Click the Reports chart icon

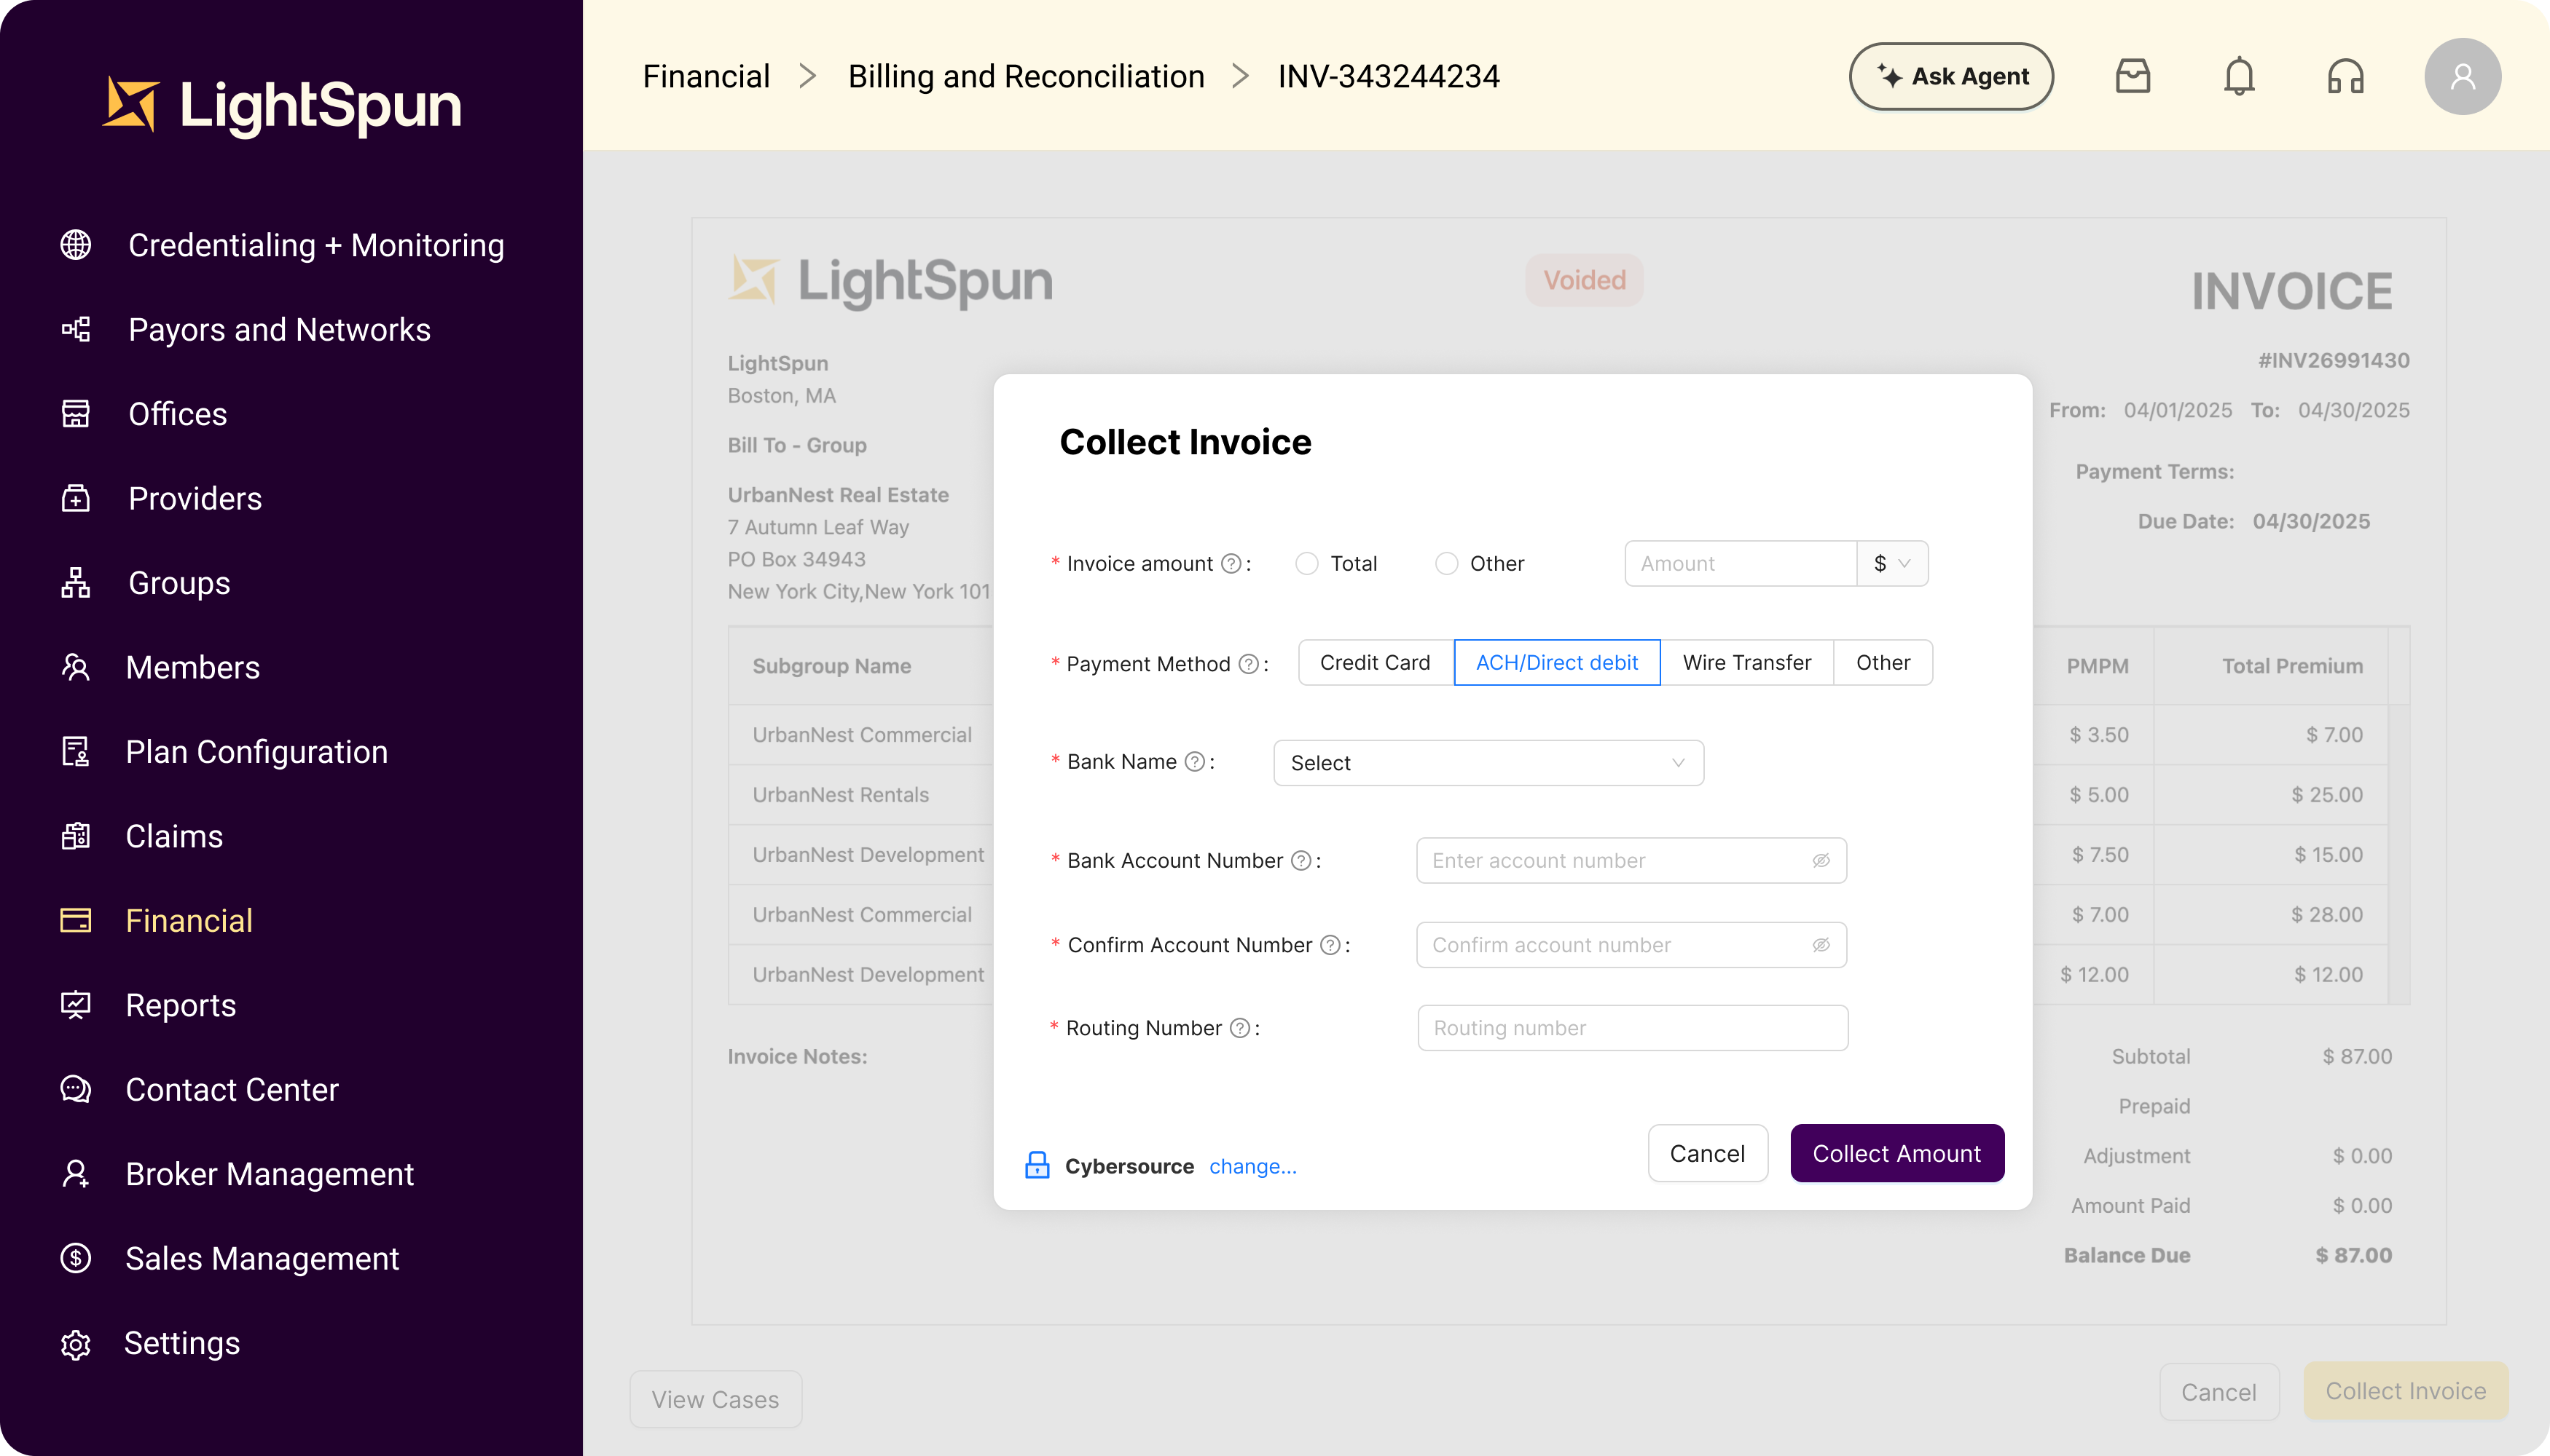(x=76, y=1005)
